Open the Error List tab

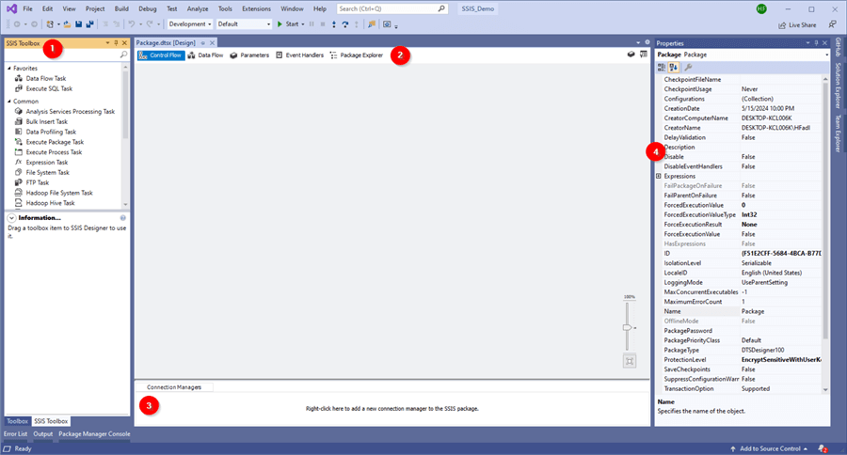coord(15,434)
